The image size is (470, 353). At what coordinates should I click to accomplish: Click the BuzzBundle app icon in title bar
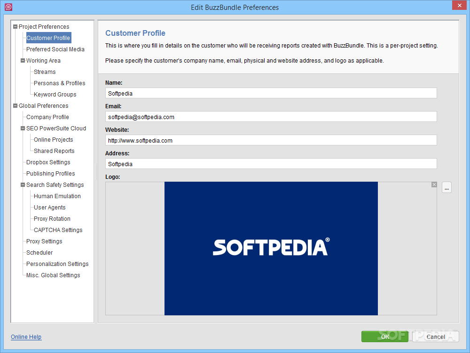click(x=8, y=7)
